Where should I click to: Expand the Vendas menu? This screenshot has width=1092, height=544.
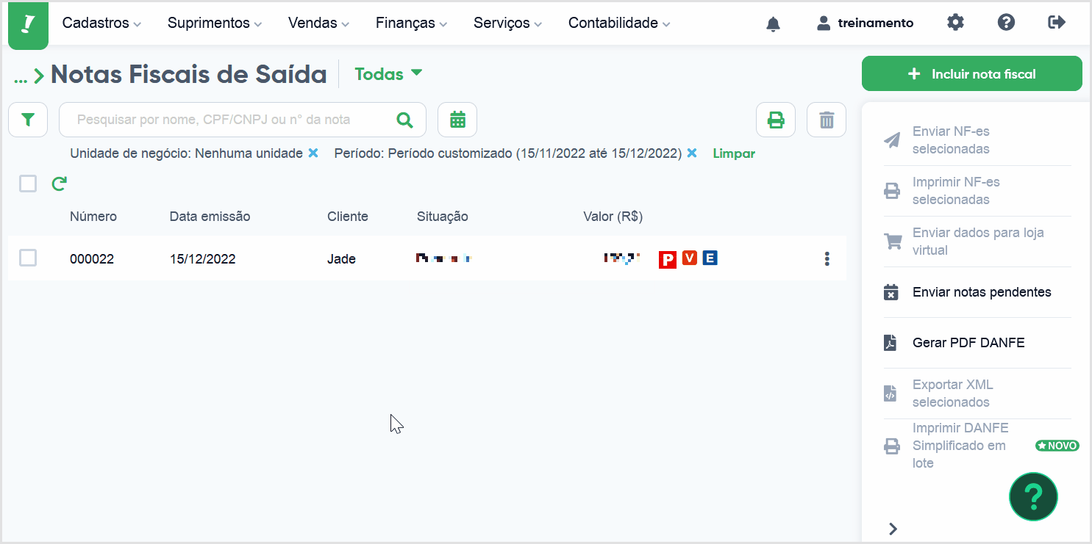(x=318, y=23)
